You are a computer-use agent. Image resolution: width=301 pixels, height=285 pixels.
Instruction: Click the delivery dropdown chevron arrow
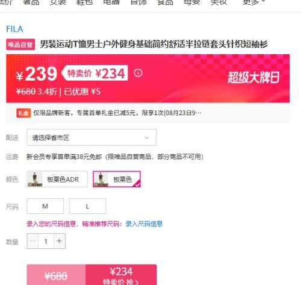147,138
